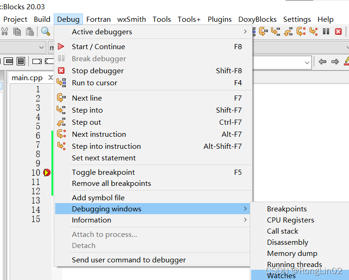Click toolbar Step out debug icon
Image resolution: width=349 pixels, height=280 pixels.
[288, 32]
